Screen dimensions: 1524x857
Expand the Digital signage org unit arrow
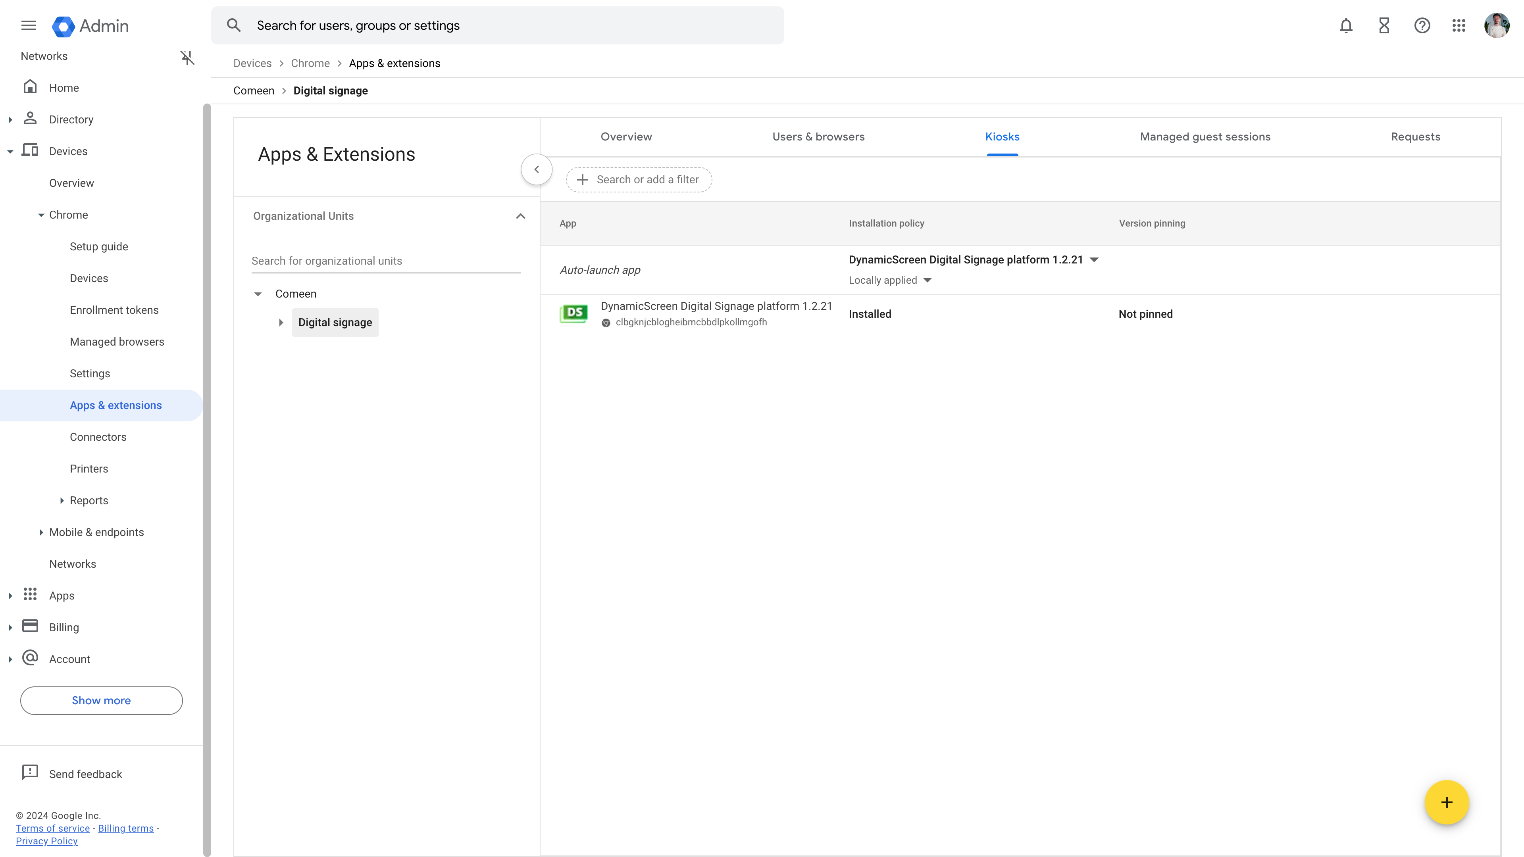281,322
